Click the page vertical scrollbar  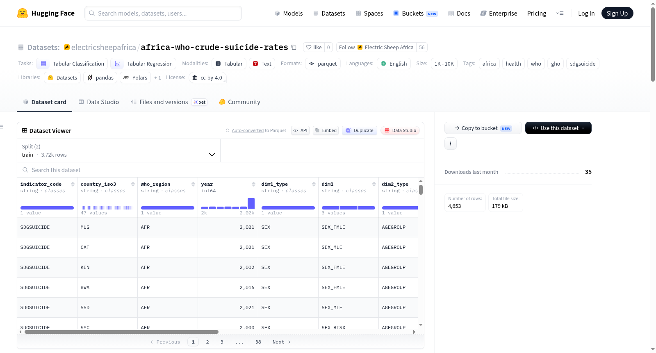pyautogui.click(x=653, y=45)
